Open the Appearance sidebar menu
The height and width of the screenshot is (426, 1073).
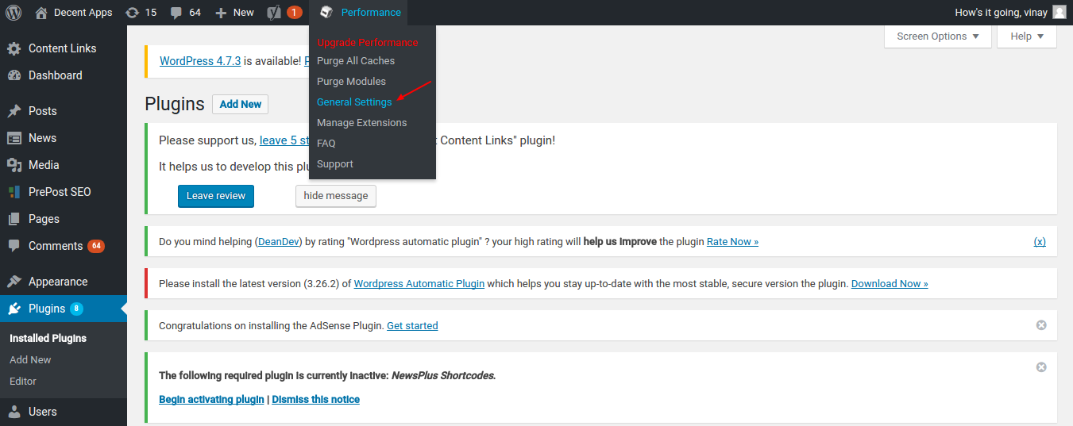pyautogui.click(x=57, y=282)
